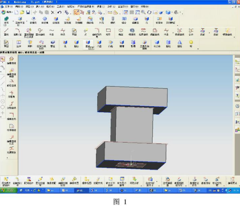Select the 点 (Point) tool
Screen dimensions: 240x208
86,32
